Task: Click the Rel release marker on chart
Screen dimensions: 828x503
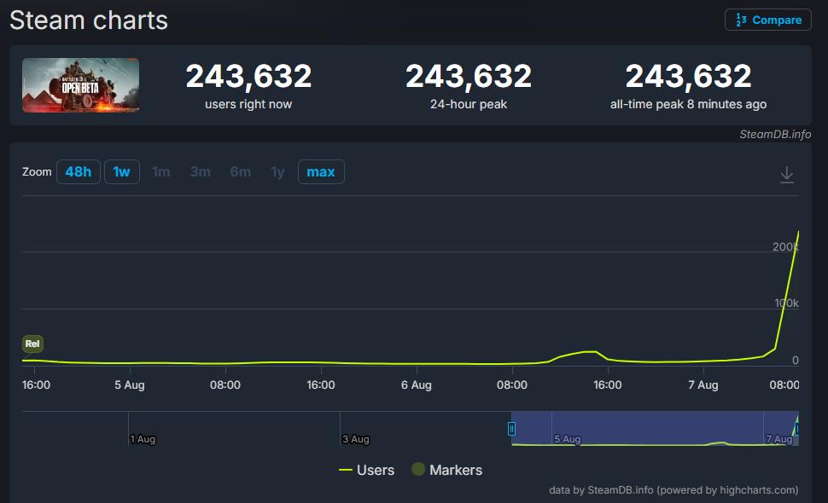Action: pos(32,344)
